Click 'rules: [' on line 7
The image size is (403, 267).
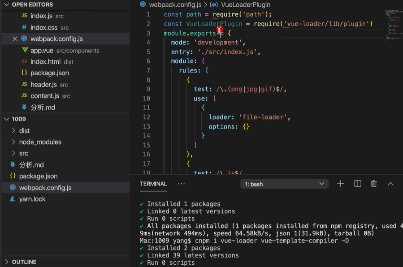tap(194, 70)
